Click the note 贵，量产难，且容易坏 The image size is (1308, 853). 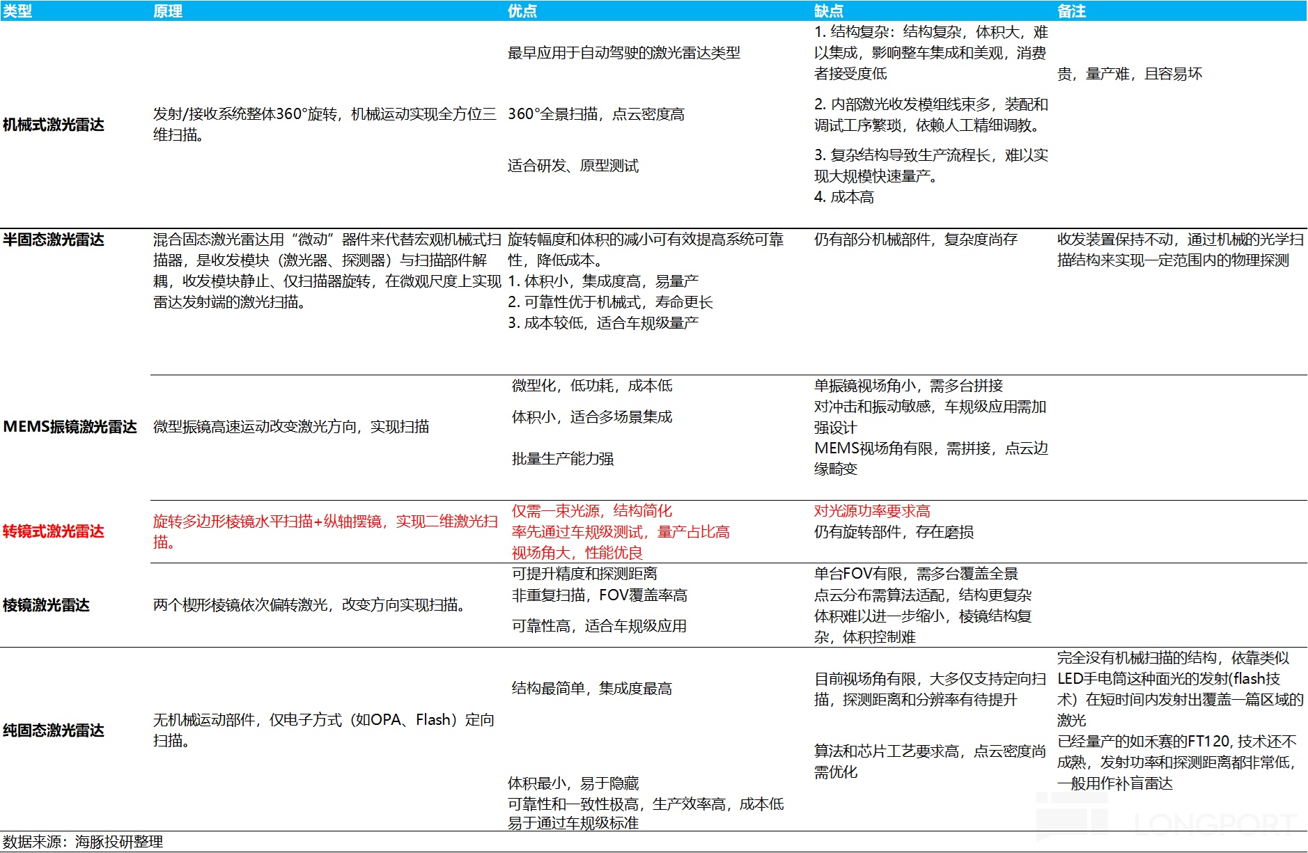(x=1130, y=74)
